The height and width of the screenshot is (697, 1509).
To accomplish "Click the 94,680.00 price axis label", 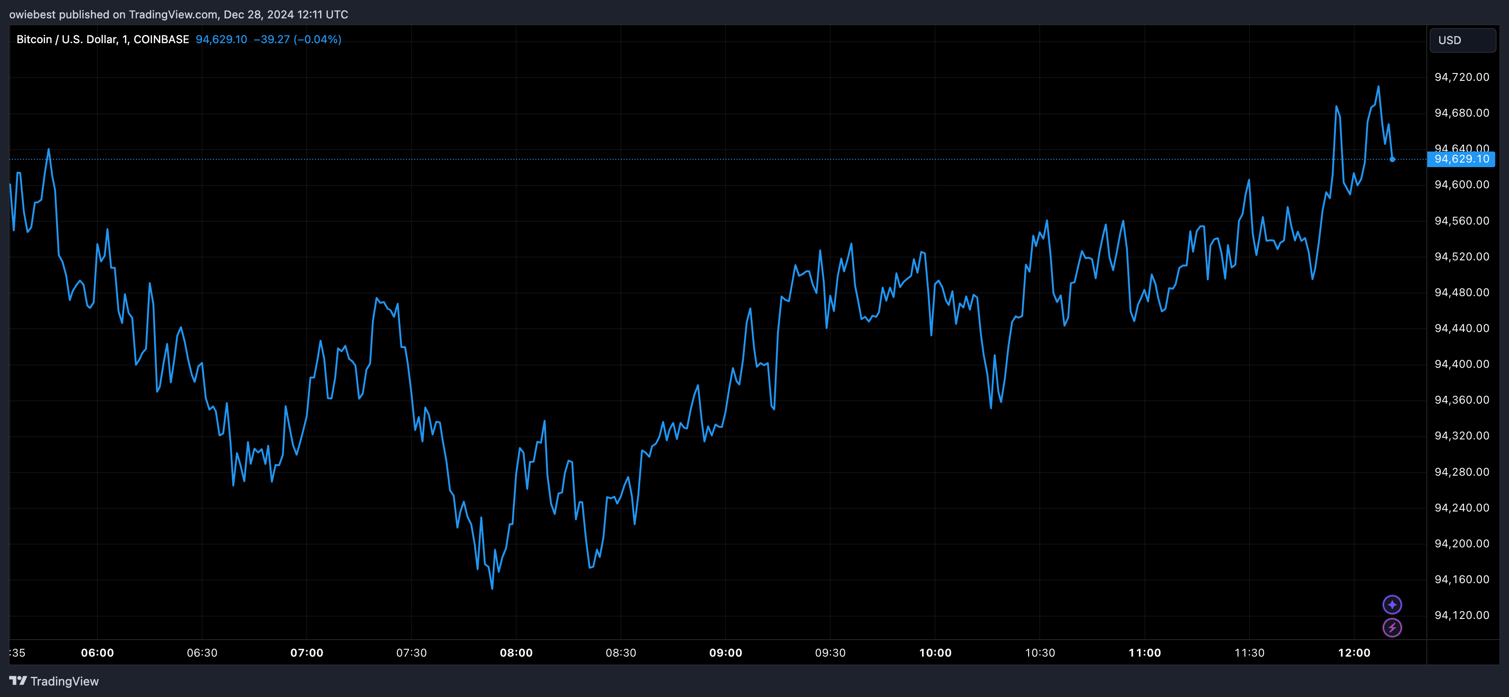I will pyautogui.click(x=1462, y=112).
